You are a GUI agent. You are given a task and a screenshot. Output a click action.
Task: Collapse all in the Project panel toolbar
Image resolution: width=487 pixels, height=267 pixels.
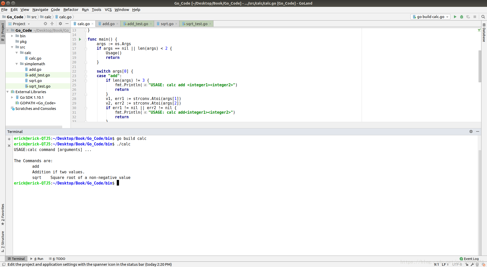(52, 24)
